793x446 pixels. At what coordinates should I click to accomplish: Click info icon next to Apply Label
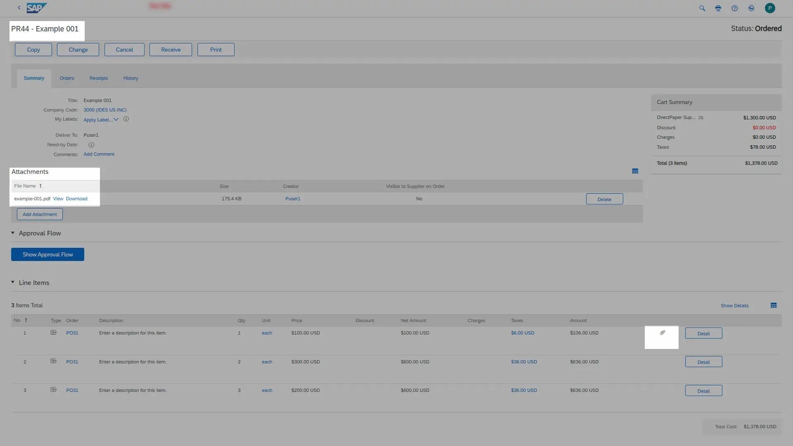[126, 119]
